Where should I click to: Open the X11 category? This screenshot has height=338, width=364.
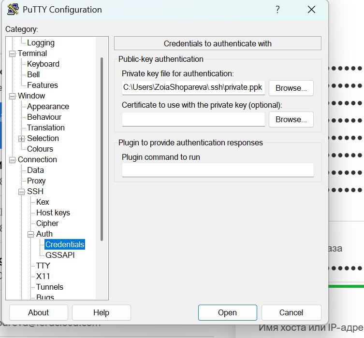(43, 276)
